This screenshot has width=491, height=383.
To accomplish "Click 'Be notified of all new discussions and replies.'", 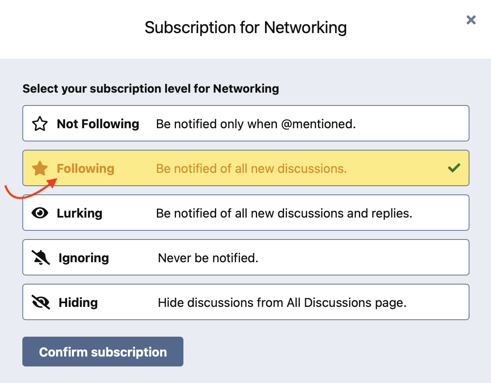I will pos(284,213).
